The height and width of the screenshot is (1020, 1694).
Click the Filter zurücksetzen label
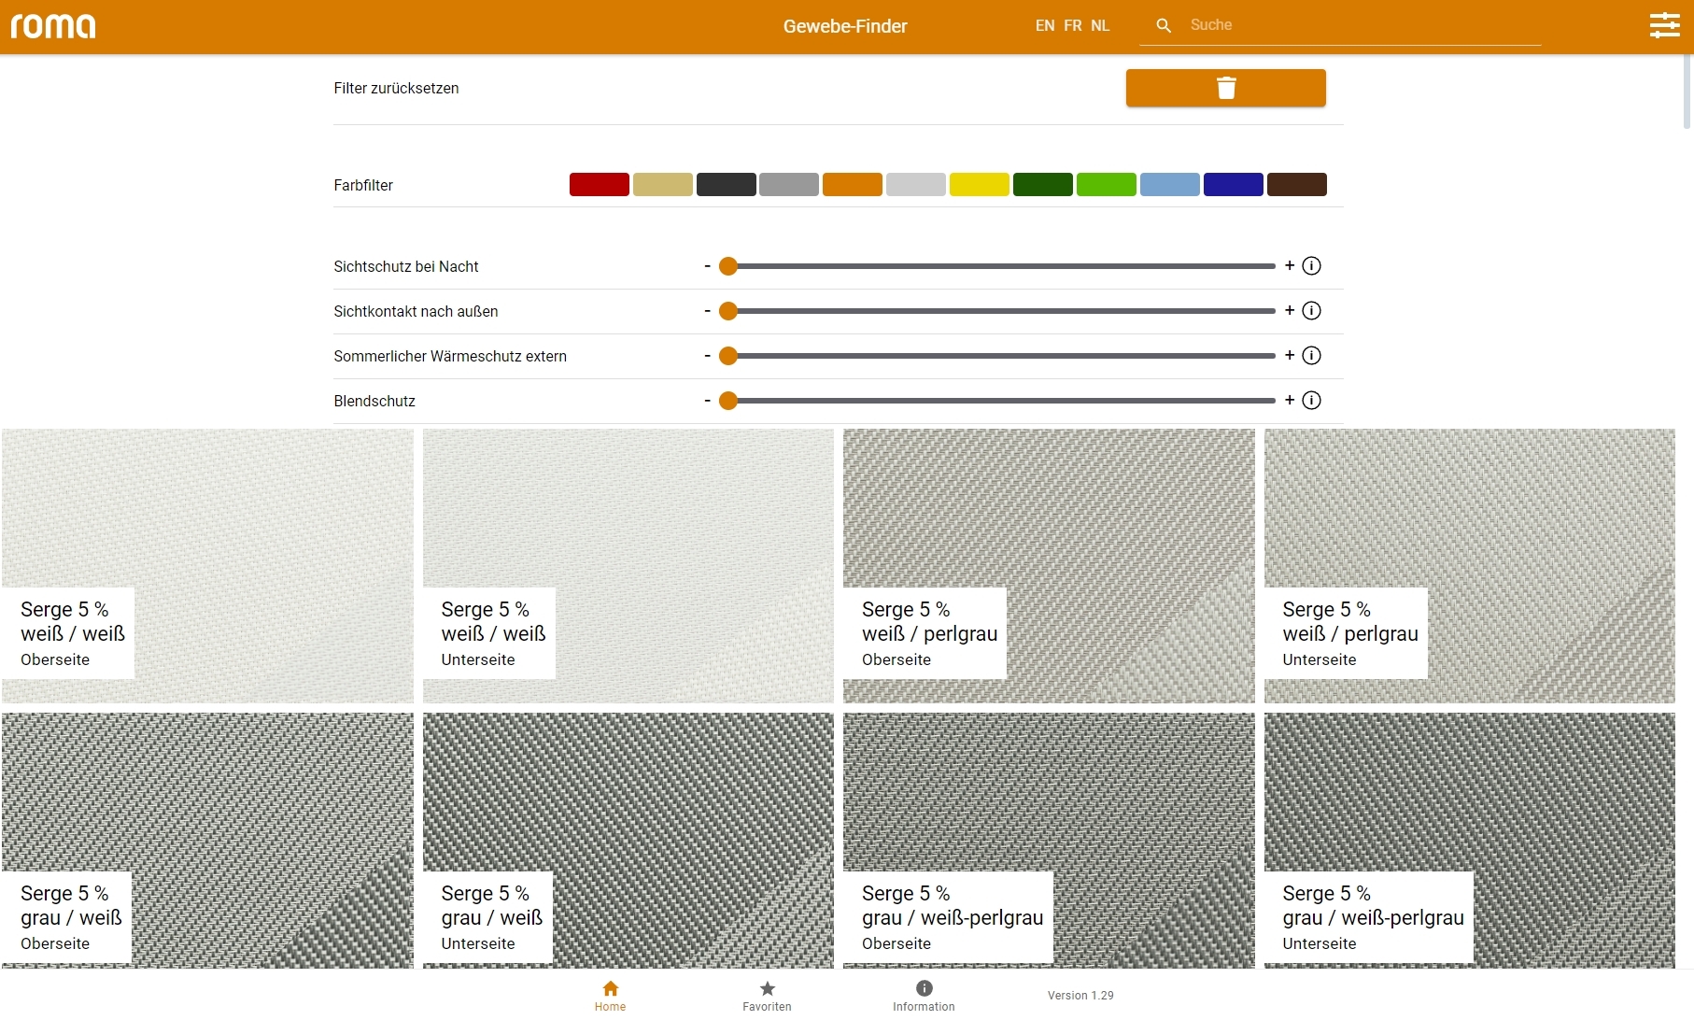coord(396,88)
